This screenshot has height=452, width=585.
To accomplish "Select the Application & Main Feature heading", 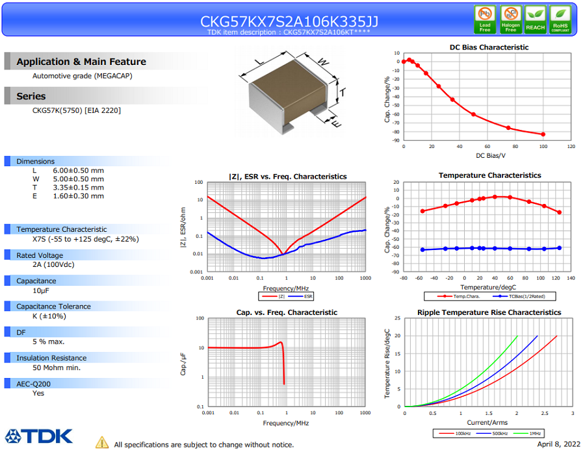I will point(81,62).
